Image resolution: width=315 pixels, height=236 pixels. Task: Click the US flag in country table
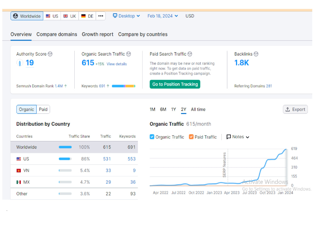(x=19, y=159)
